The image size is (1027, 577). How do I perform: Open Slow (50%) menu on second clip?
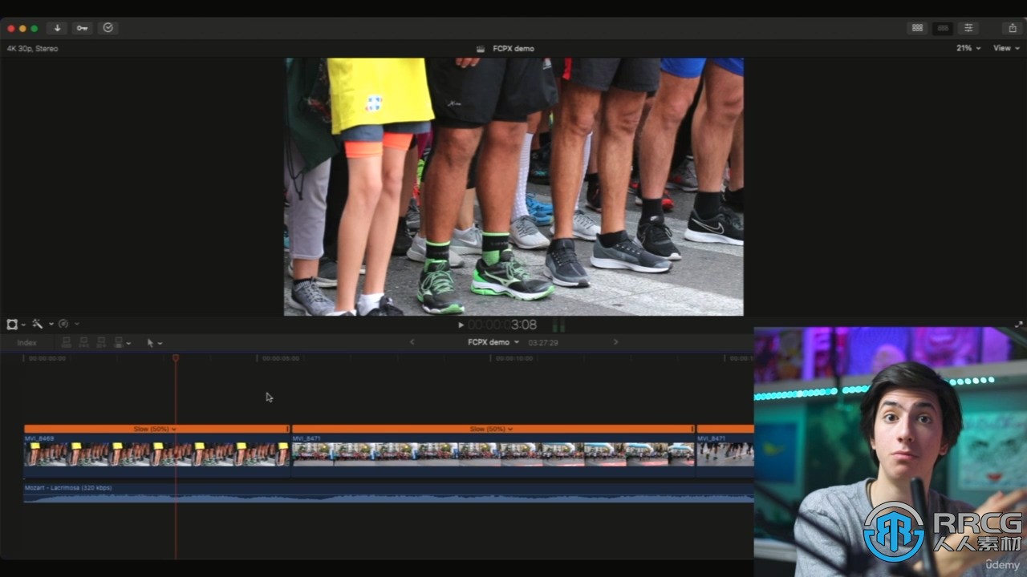(491, 430)
